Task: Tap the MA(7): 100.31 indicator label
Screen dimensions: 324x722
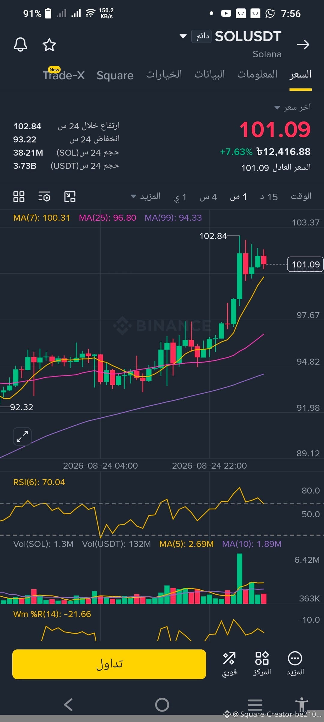Action: pos(41,218)
